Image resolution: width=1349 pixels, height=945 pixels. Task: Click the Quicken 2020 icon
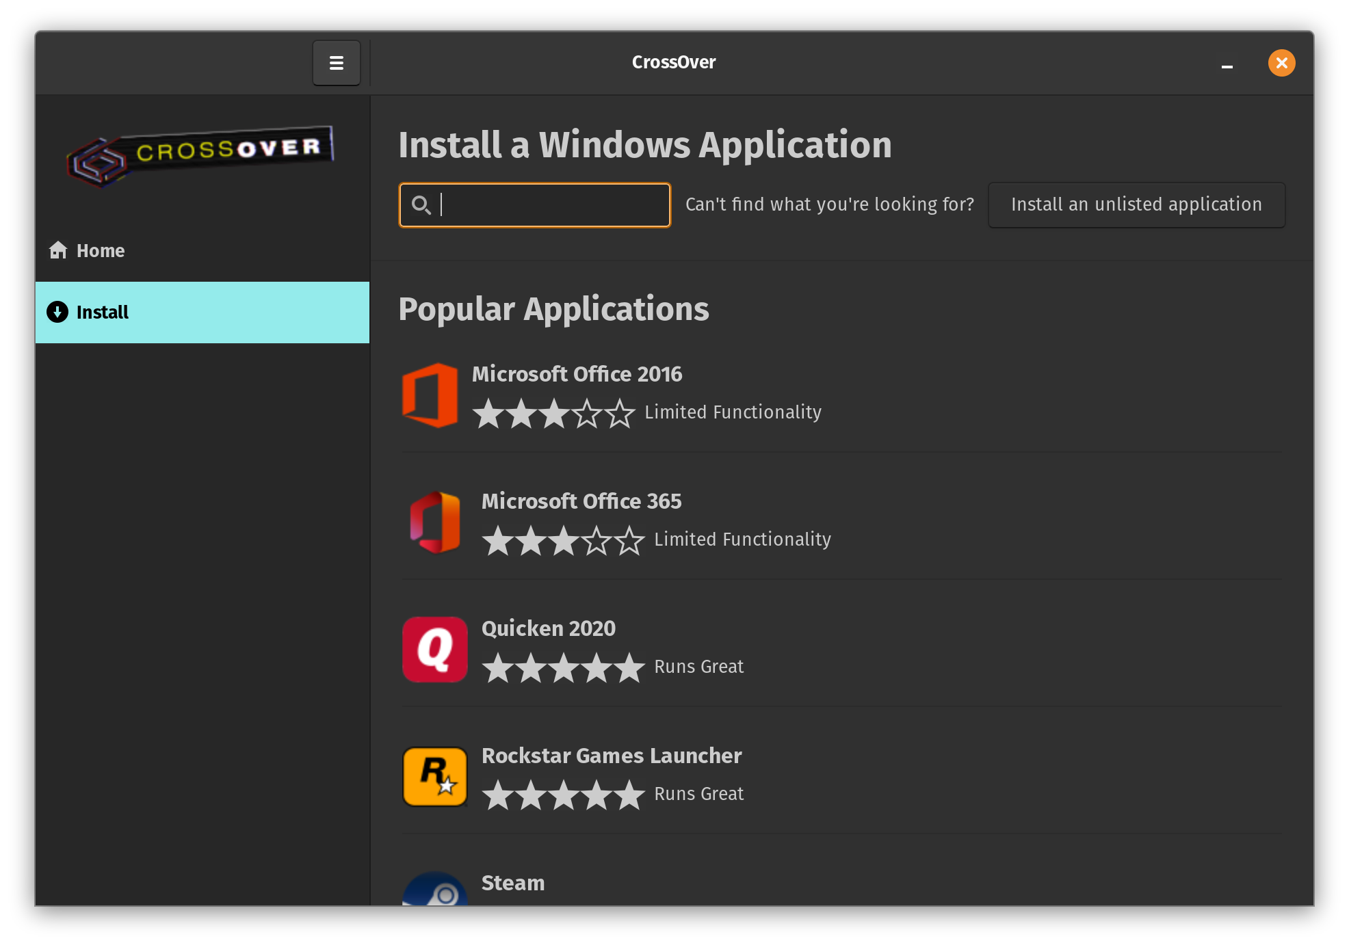tap(434, 649)
